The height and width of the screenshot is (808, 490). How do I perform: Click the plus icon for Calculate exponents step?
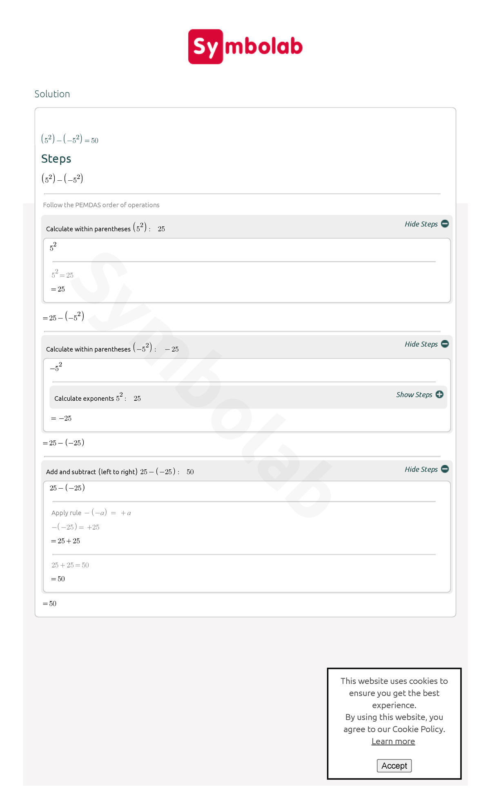(439, 395)
